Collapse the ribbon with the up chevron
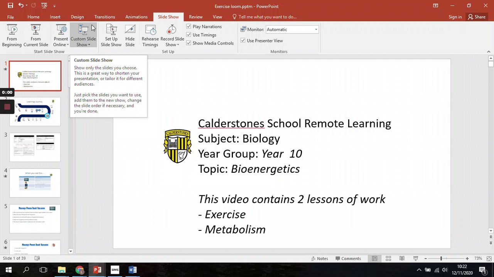Image resolution: width=494 pixels, height=277 pixels. tap(489, 52)
